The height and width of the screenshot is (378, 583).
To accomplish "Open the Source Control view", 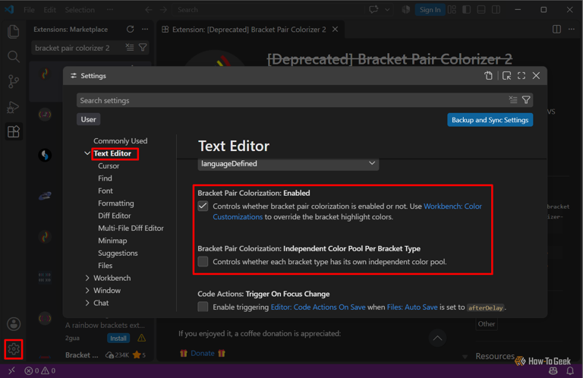I will pyautogui.click(x=14, y=81).
